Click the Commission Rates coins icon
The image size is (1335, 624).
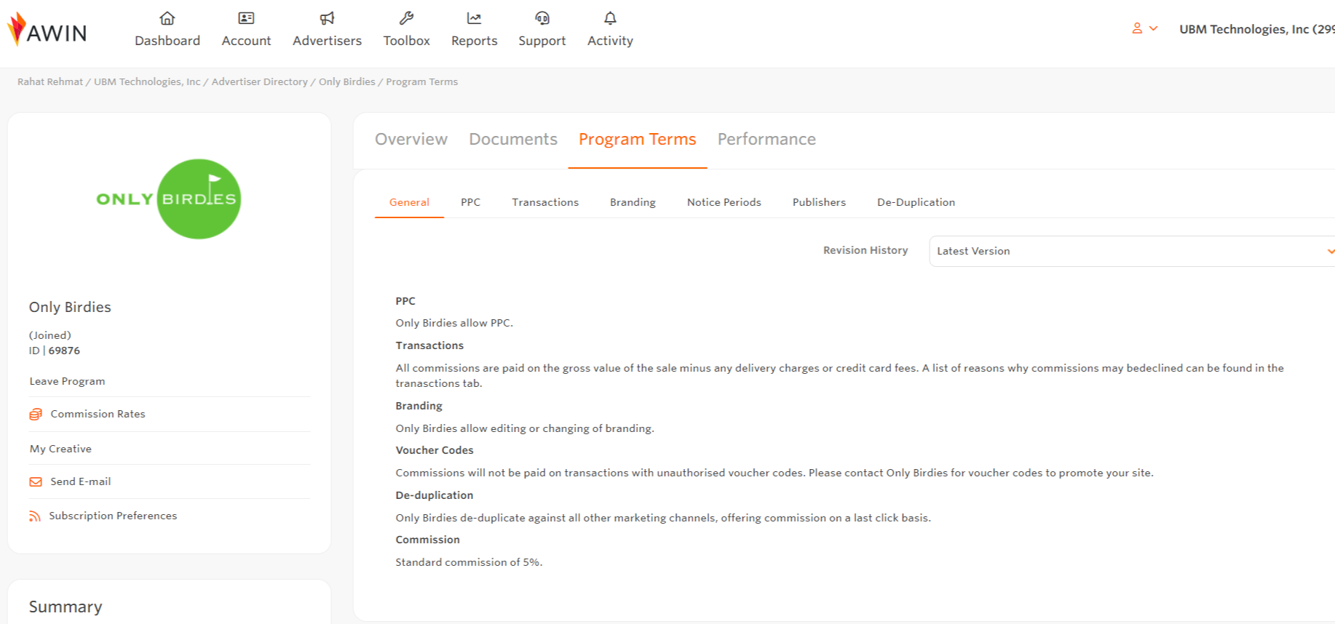[36, 414]
